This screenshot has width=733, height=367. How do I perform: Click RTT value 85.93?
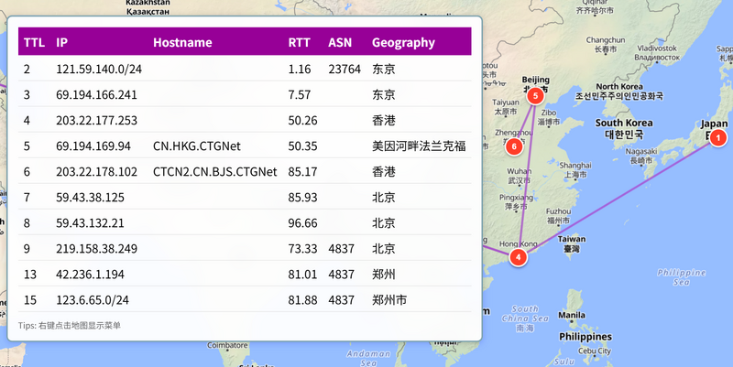[302, 198]
